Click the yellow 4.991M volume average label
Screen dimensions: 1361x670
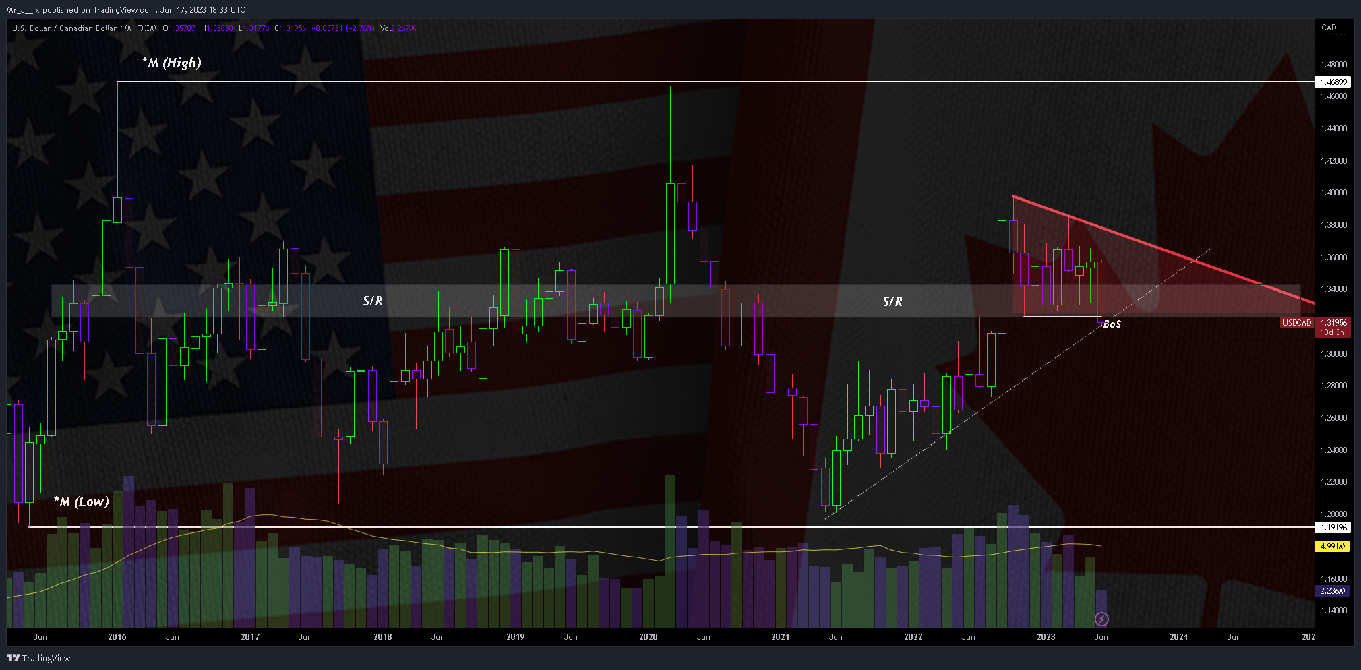pos(1333,546)
